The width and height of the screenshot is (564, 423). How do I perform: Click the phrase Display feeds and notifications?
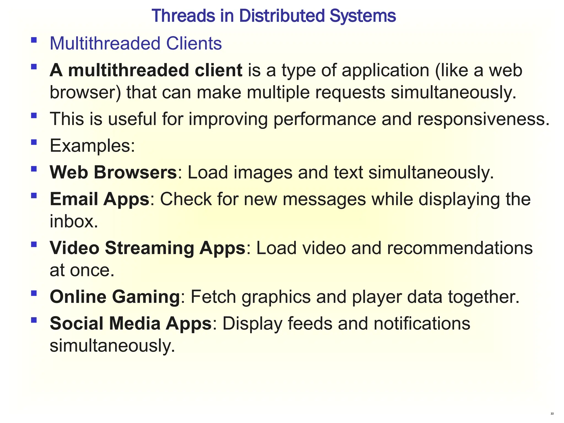(x=346, y=323)
